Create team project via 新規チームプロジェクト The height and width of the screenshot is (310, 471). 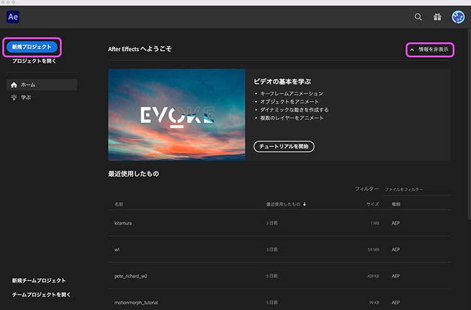click(x=39, y=281)
